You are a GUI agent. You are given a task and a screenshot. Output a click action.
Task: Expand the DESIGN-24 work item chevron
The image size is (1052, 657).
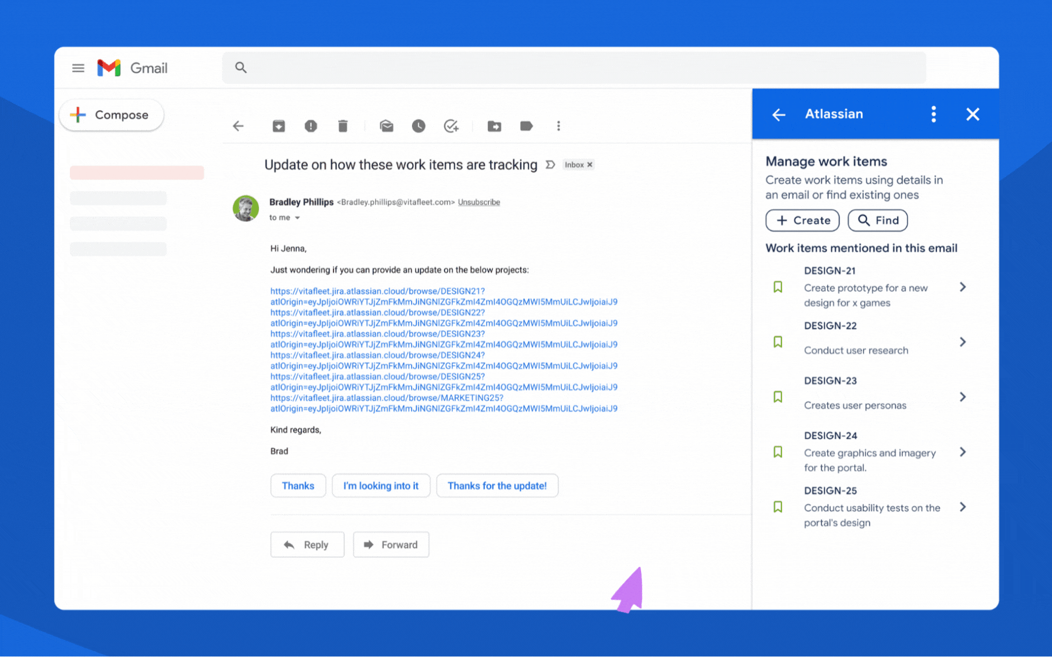point(963,452)
